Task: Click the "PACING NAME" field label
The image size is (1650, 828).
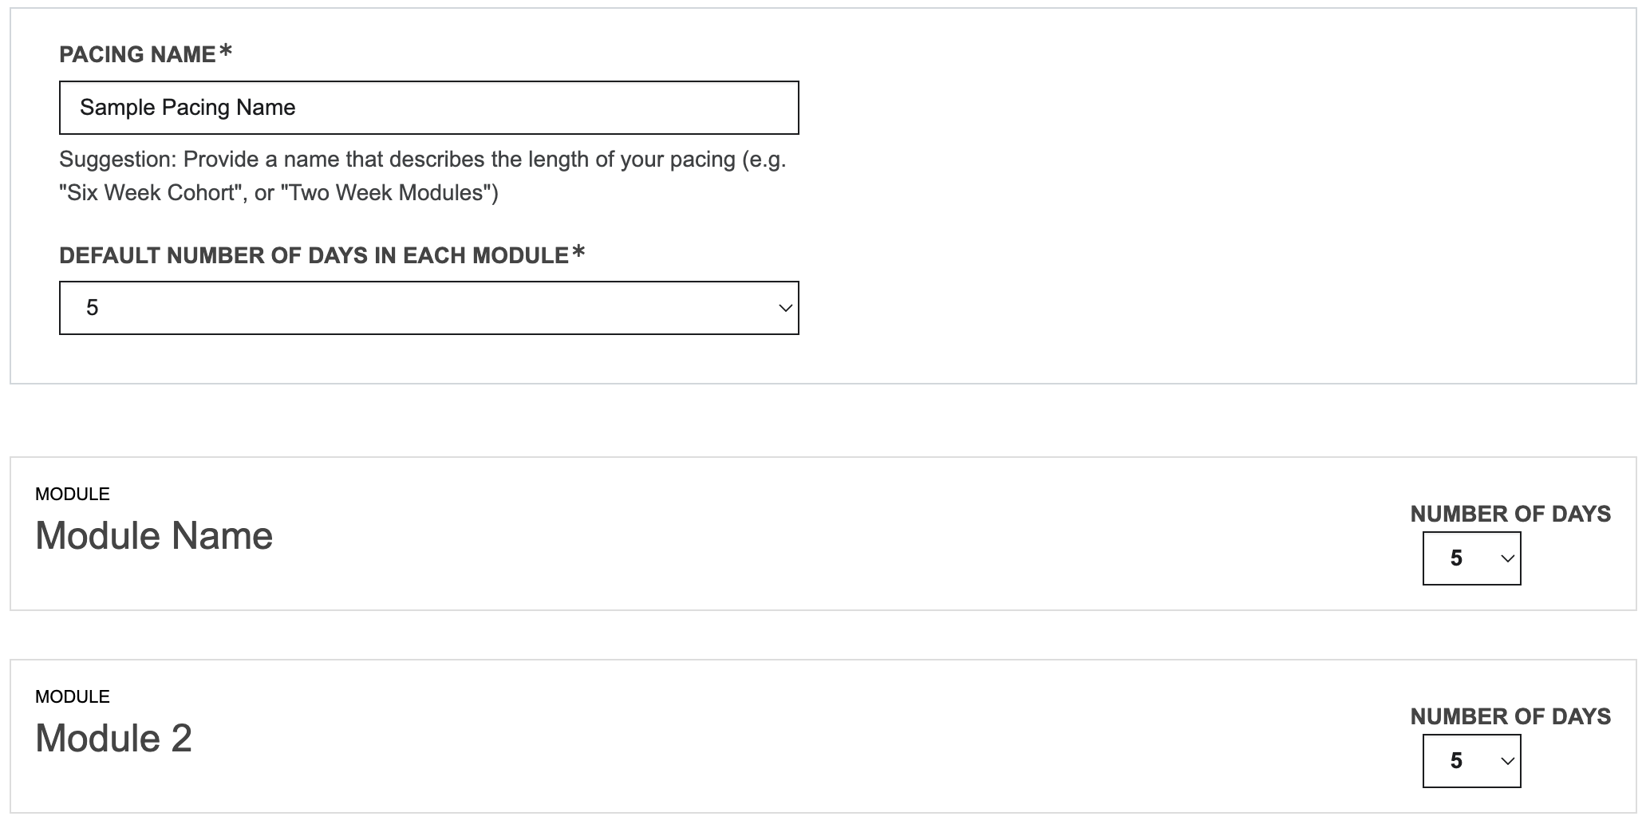Action: click(137, 54)
